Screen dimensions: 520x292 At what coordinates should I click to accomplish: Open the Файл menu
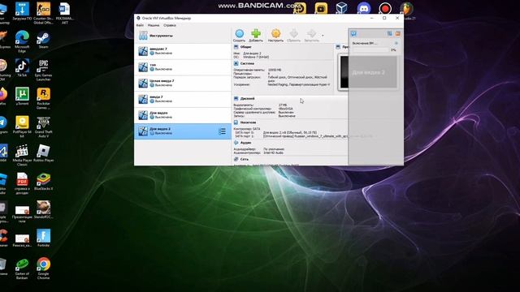point(140,25)
